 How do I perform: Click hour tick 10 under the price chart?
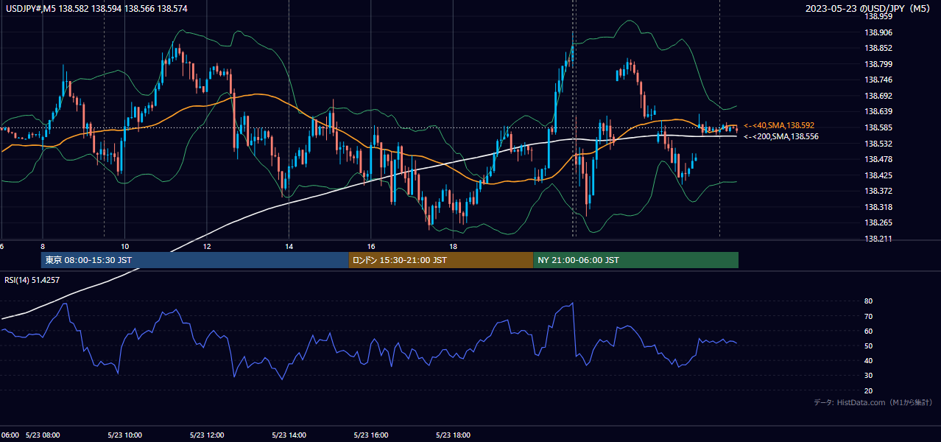pyautogui.click(x=124, y=246)
